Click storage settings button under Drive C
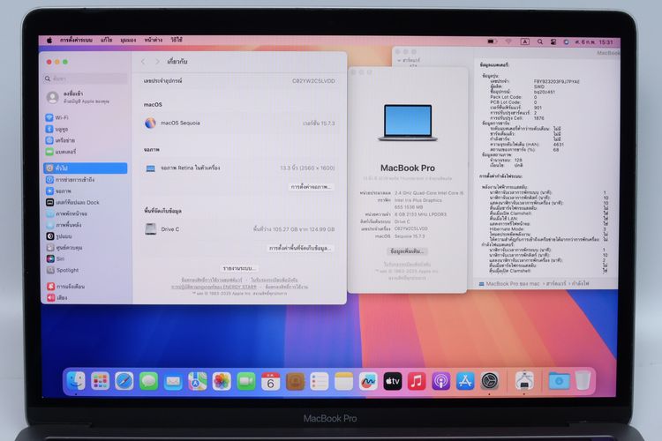 pyautogui.click(x=300, y=248)
